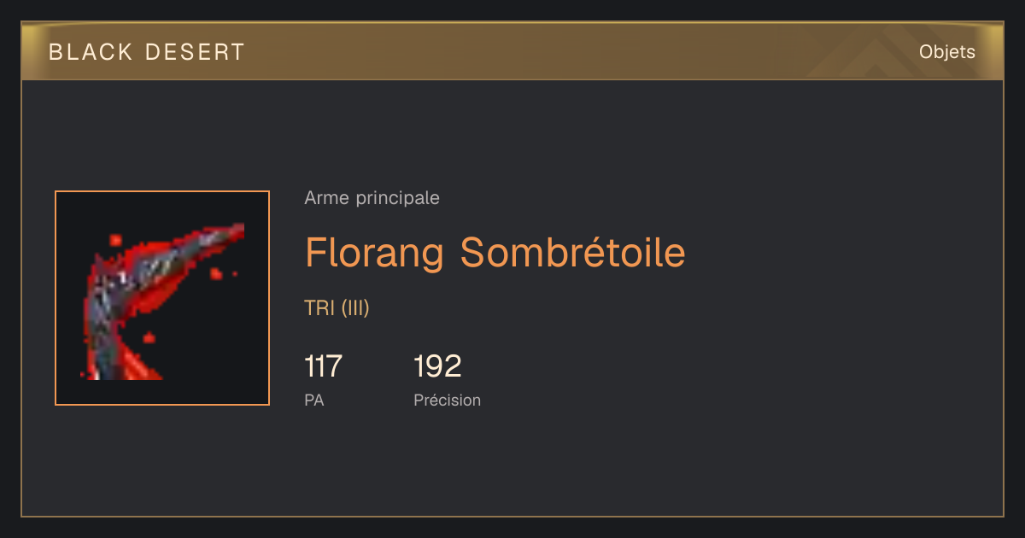Click the (III) roman numeral
1025x538 pixels.
(355, 308)
